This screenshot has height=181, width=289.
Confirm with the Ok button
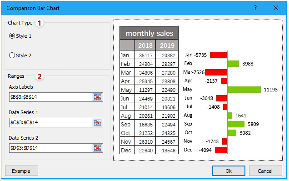pyautogui.click(x=229, y=171)
